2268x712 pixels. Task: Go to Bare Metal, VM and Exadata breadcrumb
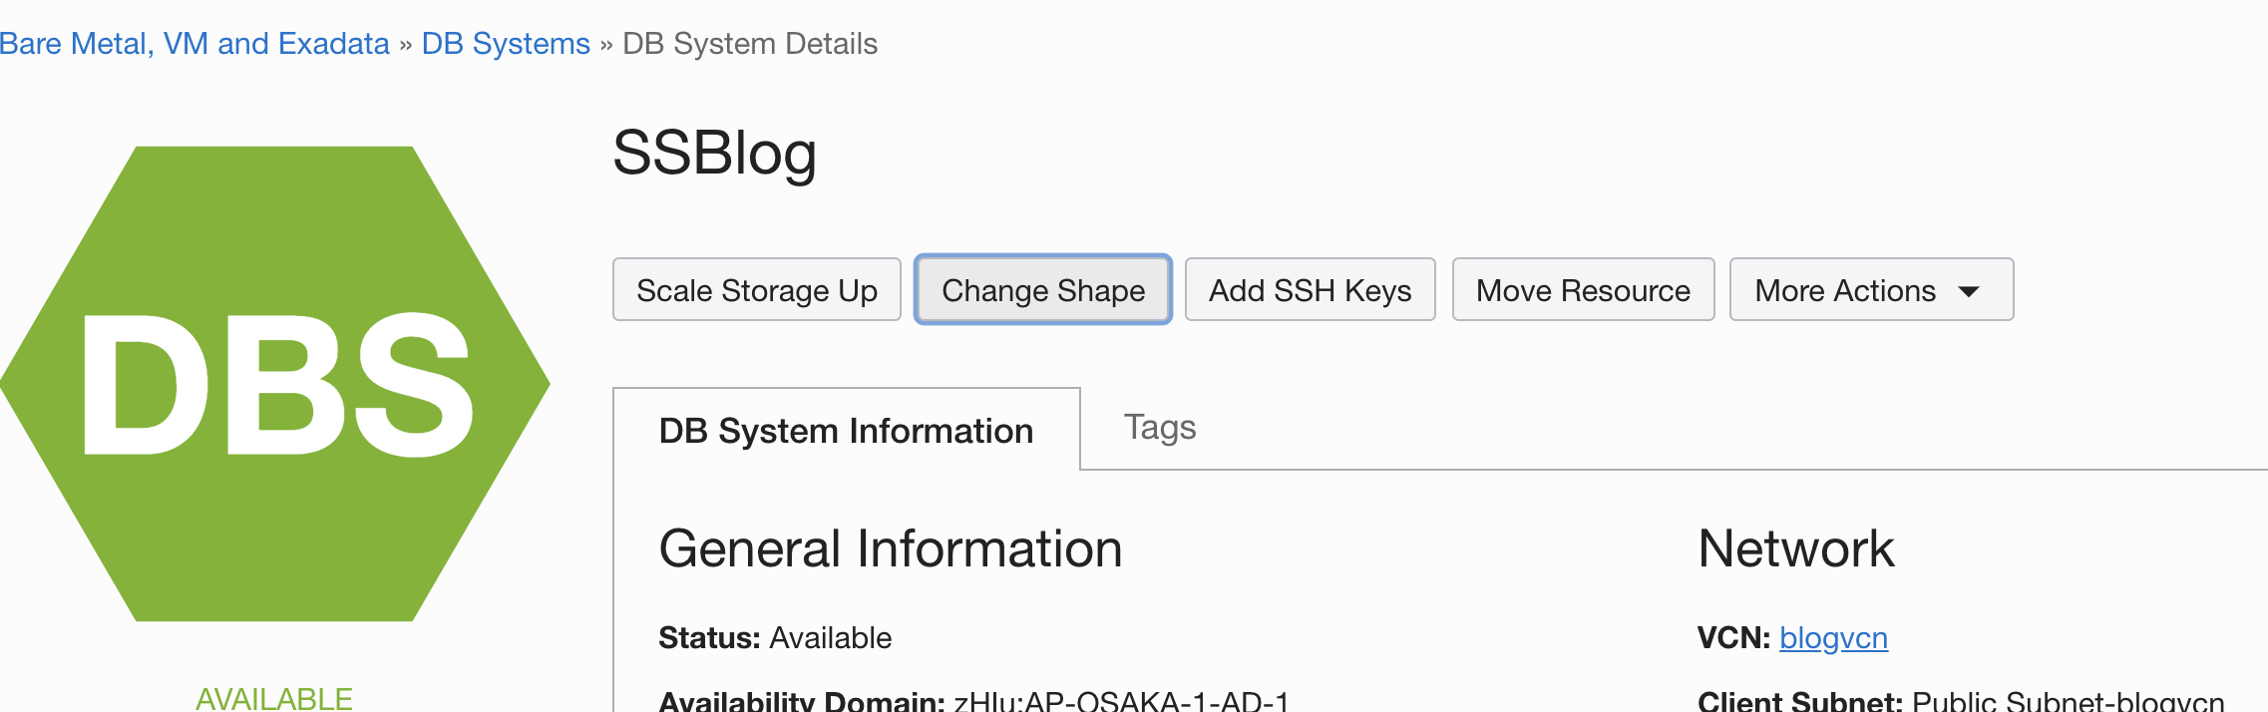(x=194, y=44)
